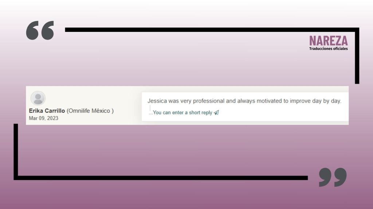Click the horizontal black line at the bottom

[160, 178]
